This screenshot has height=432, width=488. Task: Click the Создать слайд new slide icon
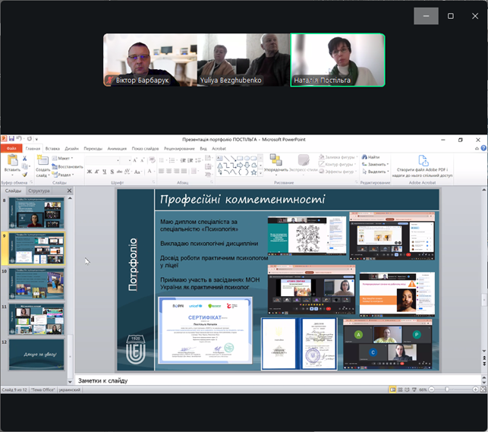[43, 160]
